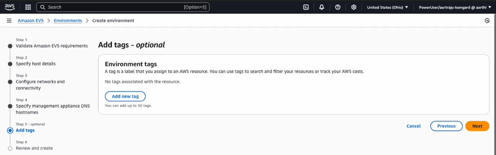Image resolution: width=496 pixels, height=155 pixels.
Task: Click the Environment tags heading
Action: tap(131, 64)
